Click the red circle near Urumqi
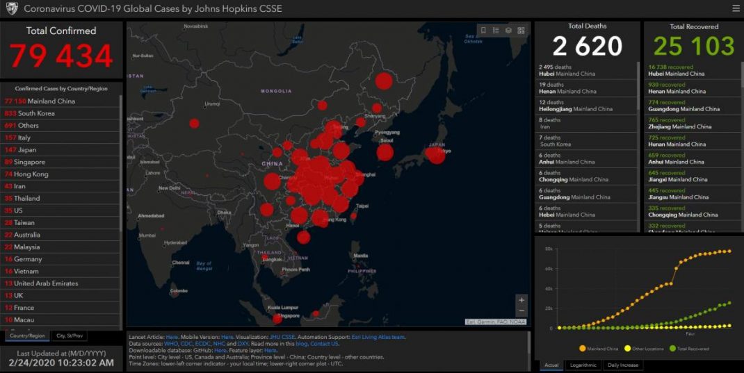 tap(194, 123)
